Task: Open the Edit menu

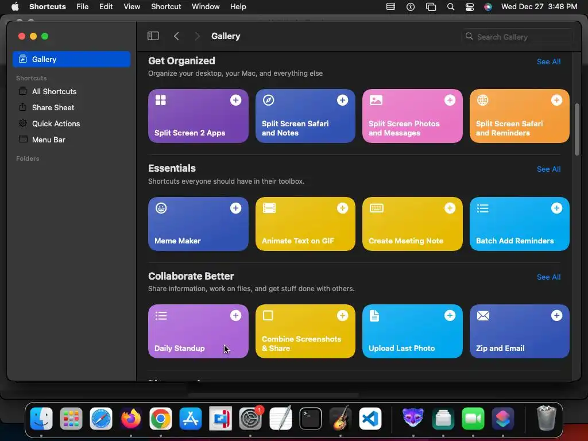Action: pyautogui.click(x=106, y=6)
